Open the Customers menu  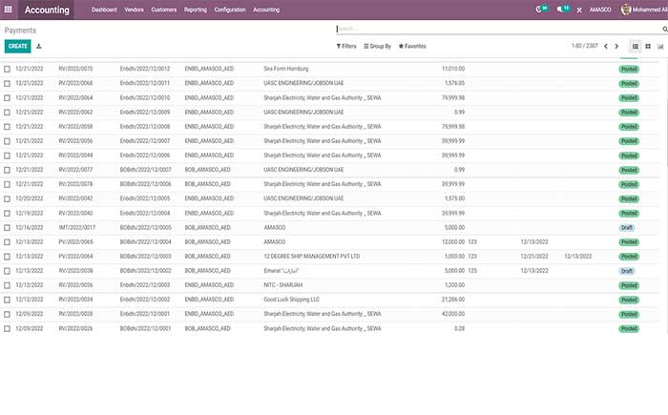[x=163, y=10]
